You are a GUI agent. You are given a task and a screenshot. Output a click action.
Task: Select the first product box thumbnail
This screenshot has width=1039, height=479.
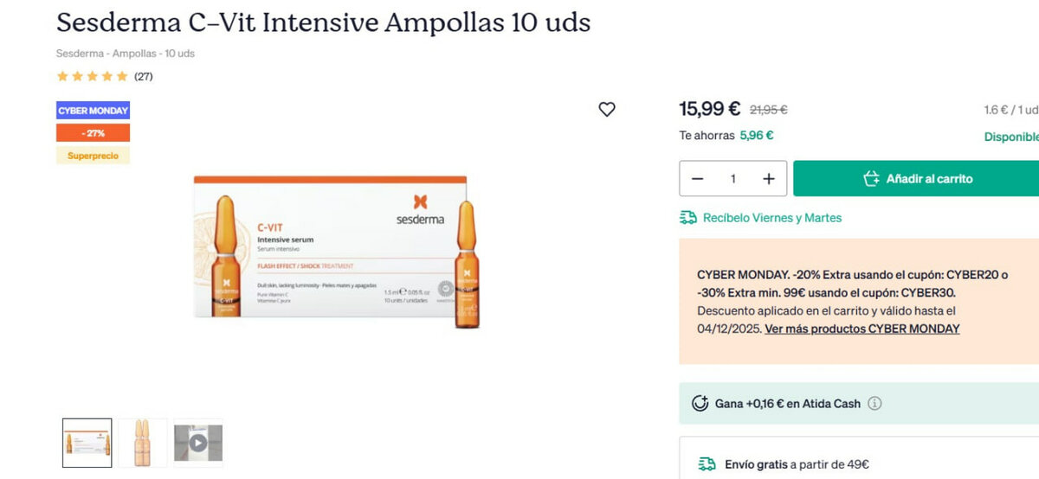87,443
